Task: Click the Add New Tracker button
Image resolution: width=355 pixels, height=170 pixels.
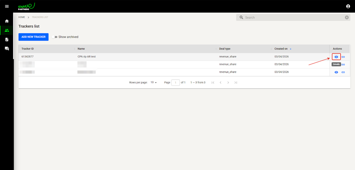Action: 34,37
